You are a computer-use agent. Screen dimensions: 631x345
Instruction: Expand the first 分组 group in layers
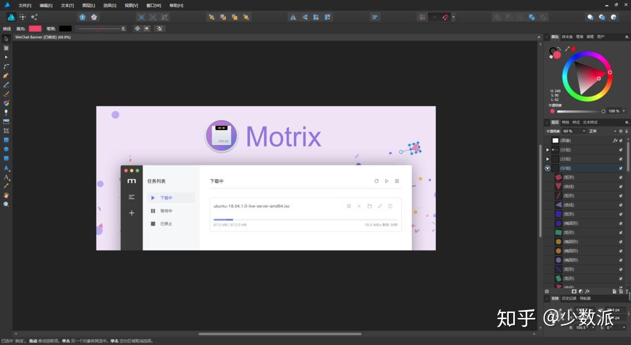[x=547, y=150]
